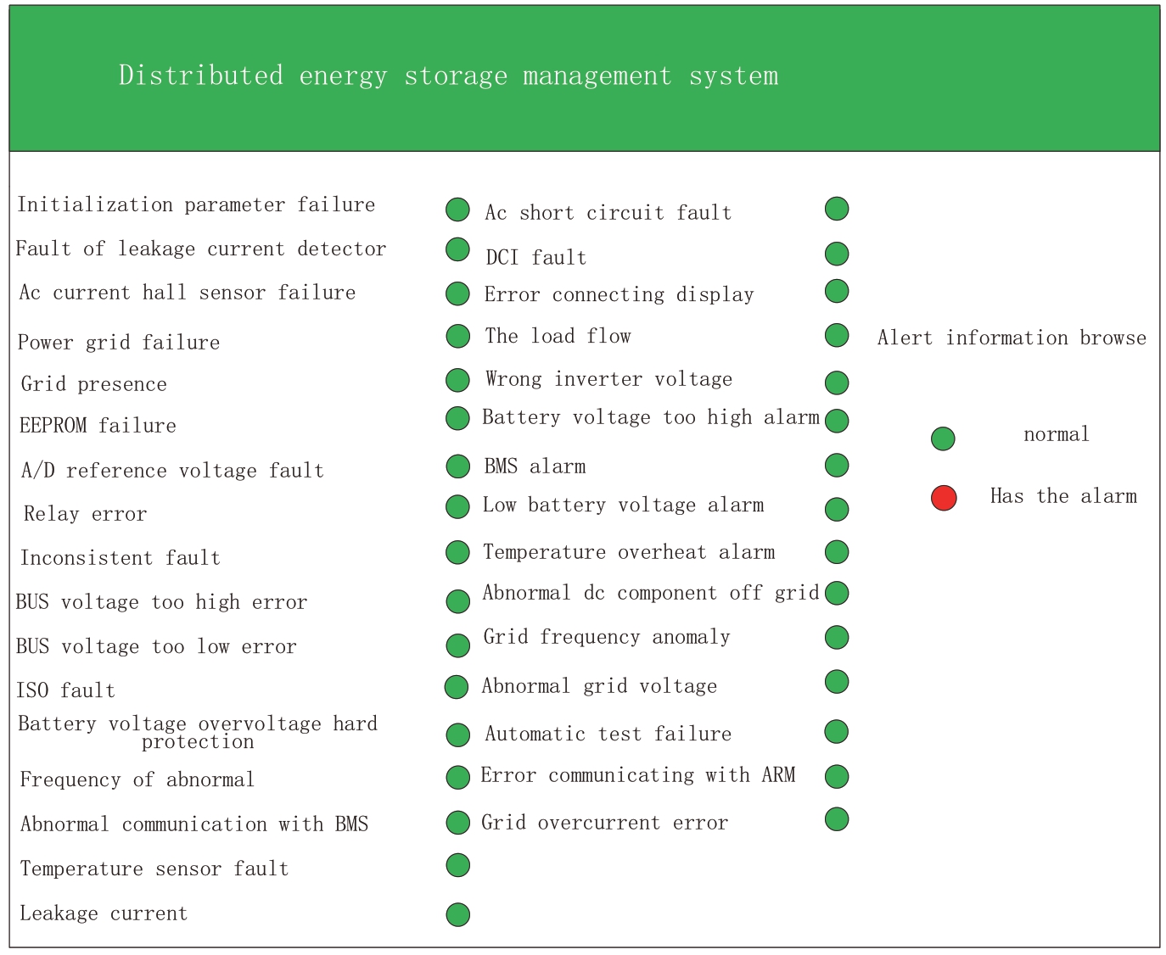The height and width of the screenshot is (955, 1166).
Task: Click the DCI fault status light
Action: [837, 254]
